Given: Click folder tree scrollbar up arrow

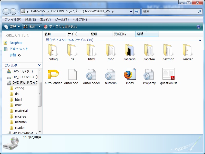Looking at the screenshot, I should tap(40, 71).
